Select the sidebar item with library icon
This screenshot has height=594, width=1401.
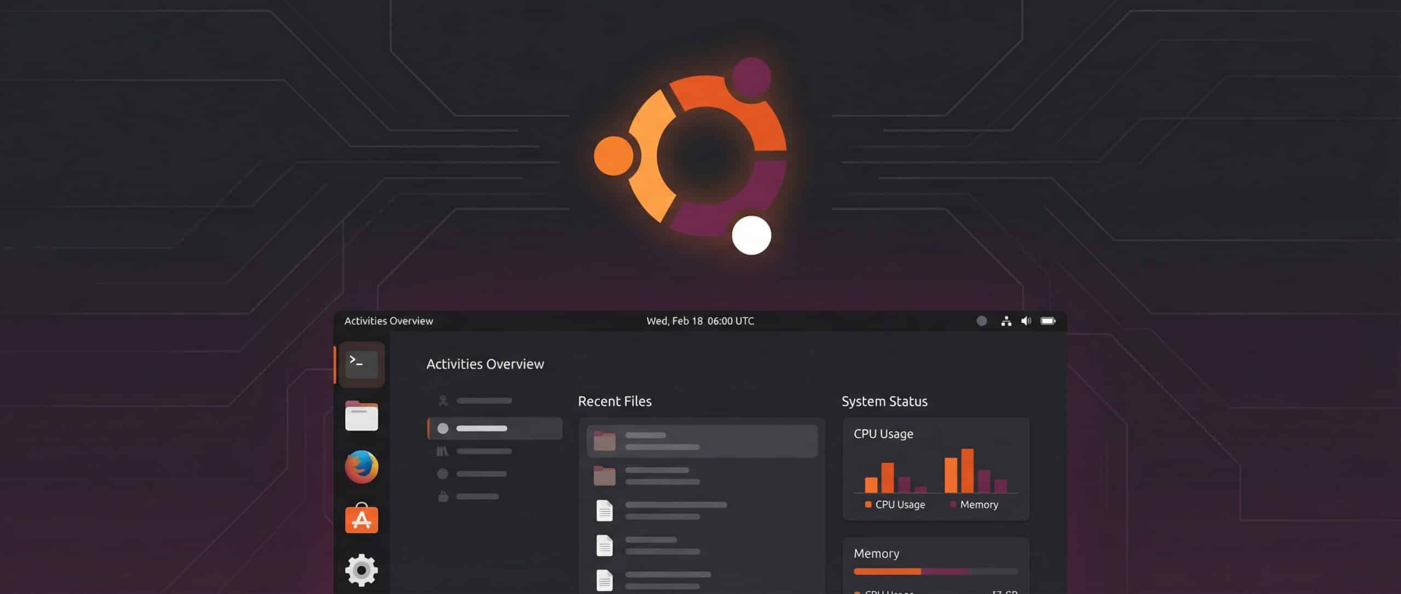pyautogui.click(x=475, y=451)
